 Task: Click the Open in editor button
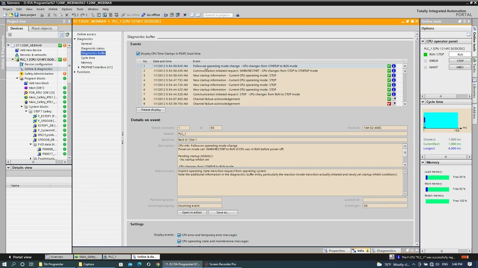pyautogui.click(x=192, y=213)
